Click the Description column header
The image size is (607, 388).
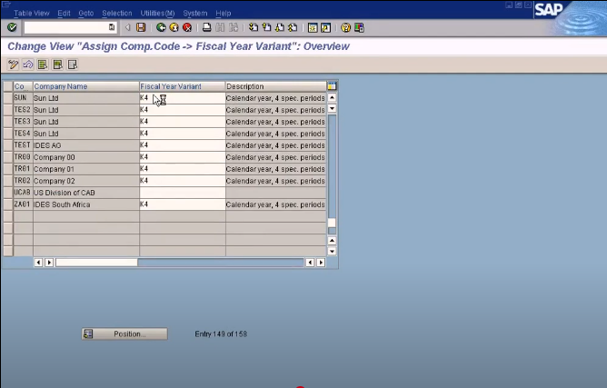[276, 86]
